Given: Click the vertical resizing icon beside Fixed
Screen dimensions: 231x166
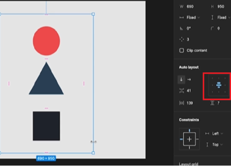Looking at the screenshot, I should (x=212, y=18).
